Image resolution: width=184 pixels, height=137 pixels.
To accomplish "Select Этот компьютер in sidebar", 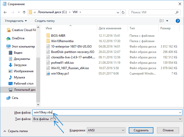I will pos(21,47).
